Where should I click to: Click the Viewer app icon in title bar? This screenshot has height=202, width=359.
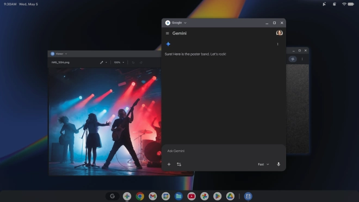[52, 54]
